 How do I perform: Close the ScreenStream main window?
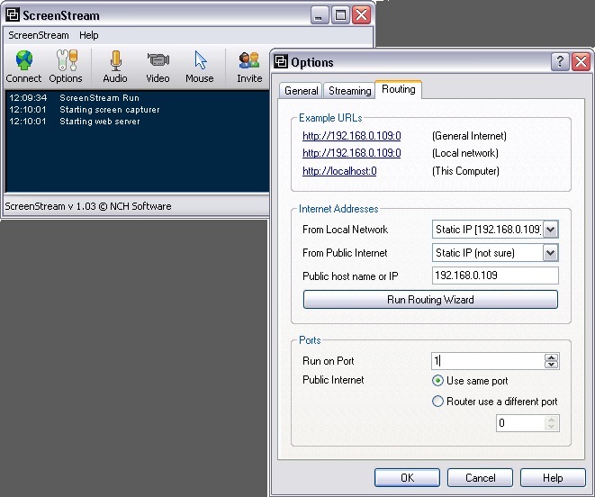point(361,15)
